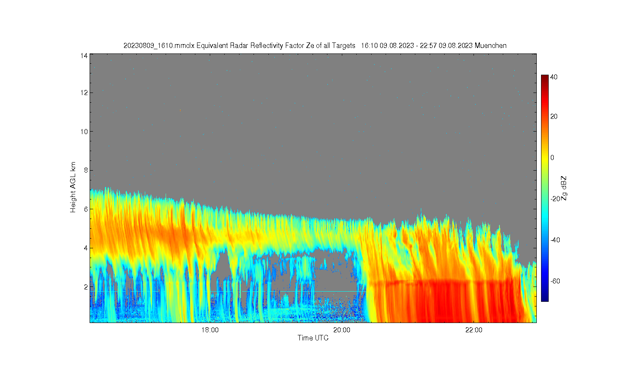Click the 12 km height tick label
This screenshot has width=637, height=382.
point(84,93)
